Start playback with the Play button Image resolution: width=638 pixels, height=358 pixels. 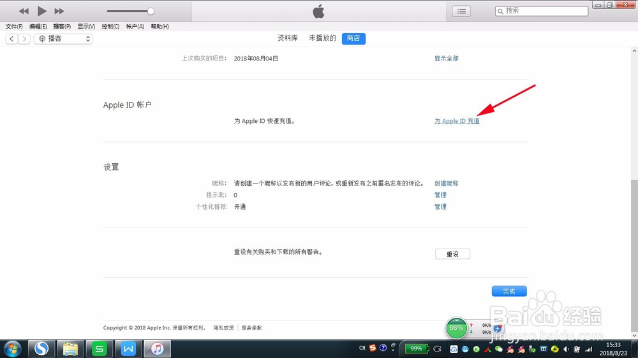pyautogui.click(x=41, y=11)
